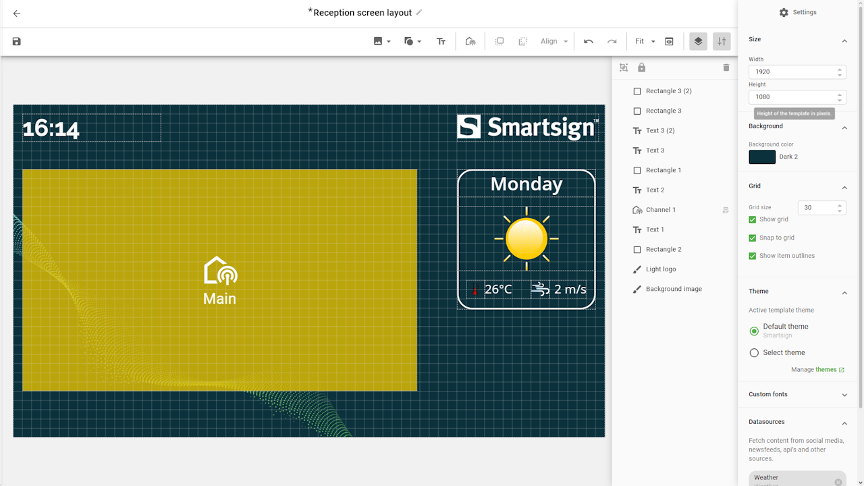Go back using the back arrow
Screen dimensions: 864x486
tap(17, 13)
